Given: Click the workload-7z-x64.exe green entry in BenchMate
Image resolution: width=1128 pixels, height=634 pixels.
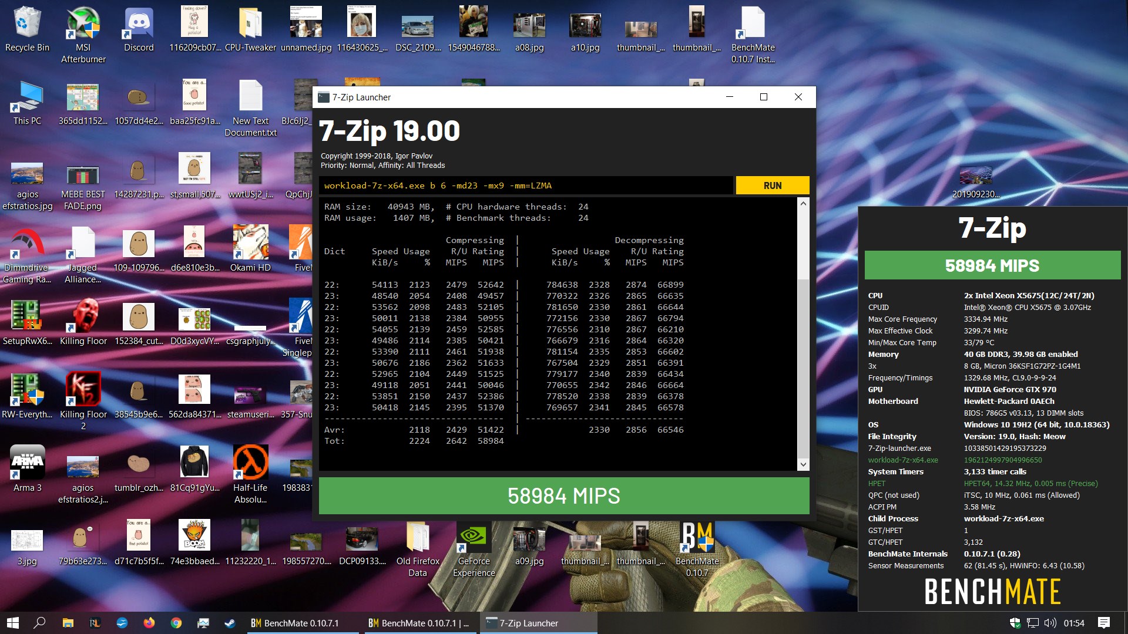Looking at the screenshot, I should [903, 460].
